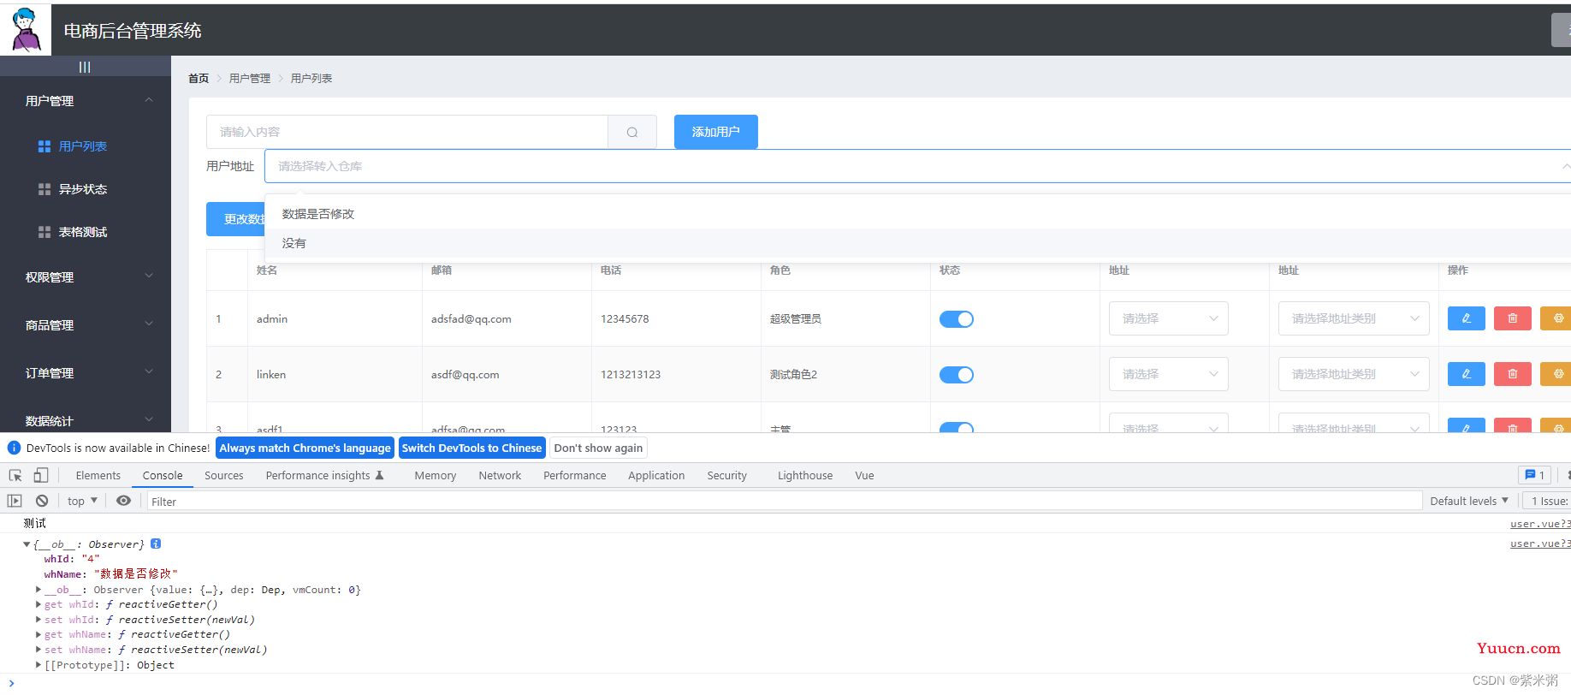The image size is (1571, 695).
Task: Activate DevTools inspect element picker
Action: tap(15, 475)
